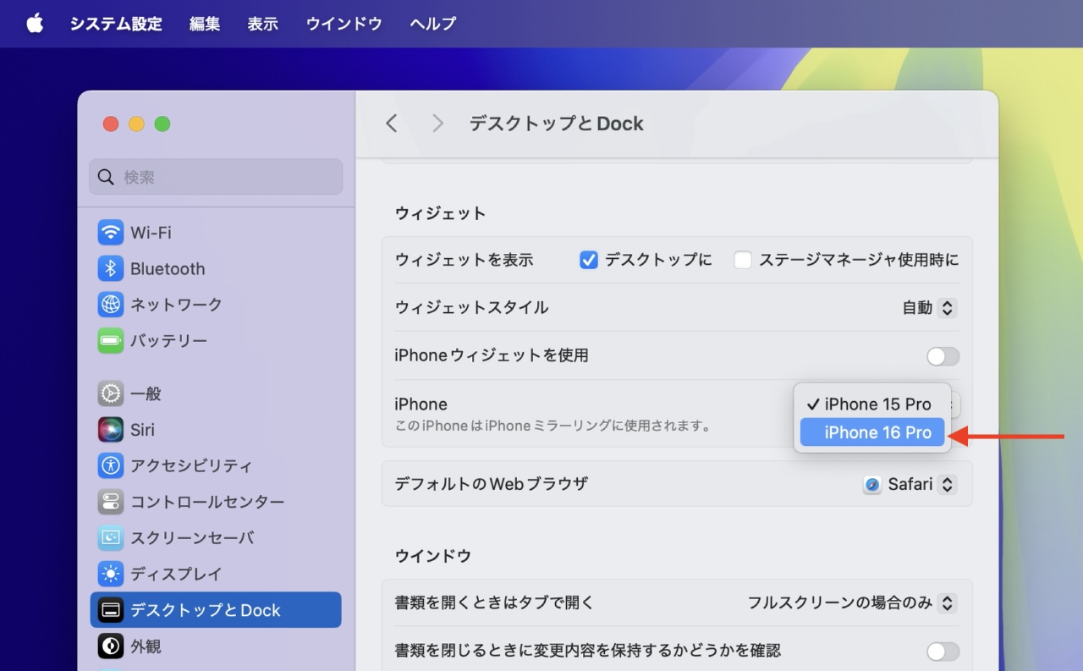Screen dimensions: 1083x671
Task: Go forward with the right chevron
Action: pos(437,124)
